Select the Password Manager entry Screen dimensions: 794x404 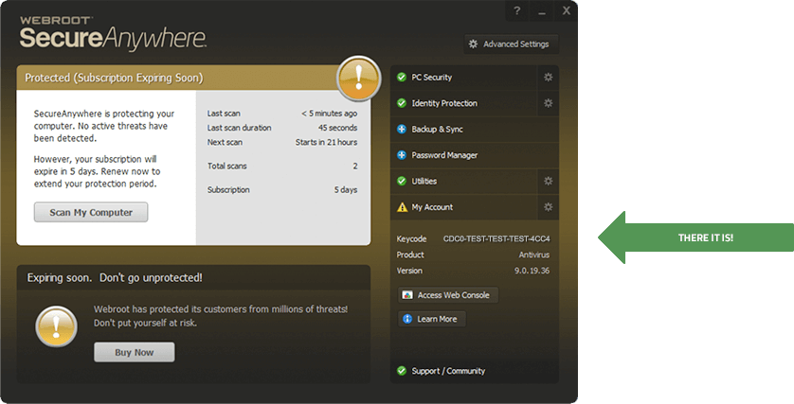tap(444, 155)
